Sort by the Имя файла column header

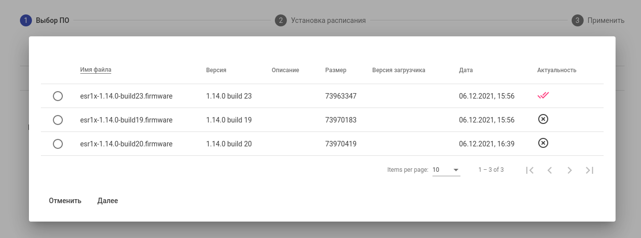96,70
